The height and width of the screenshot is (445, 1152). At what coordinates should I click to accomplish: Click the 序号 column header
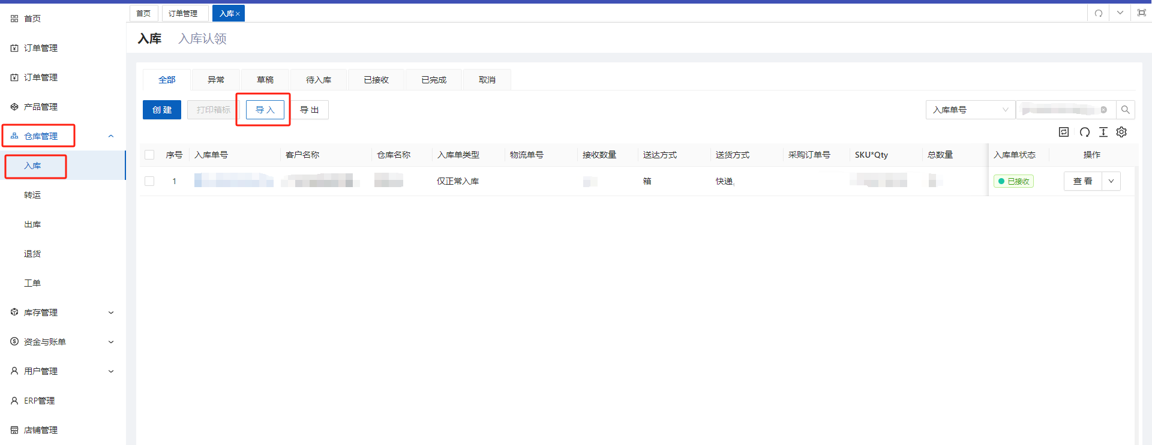(174, 155)
